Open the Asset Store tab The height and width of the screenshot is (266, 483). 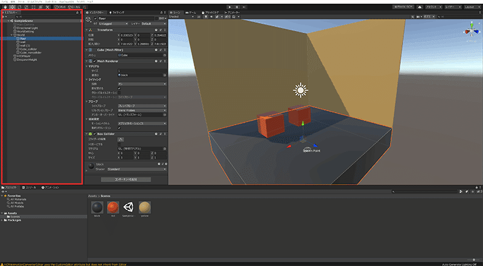click(x=210, y=13)
